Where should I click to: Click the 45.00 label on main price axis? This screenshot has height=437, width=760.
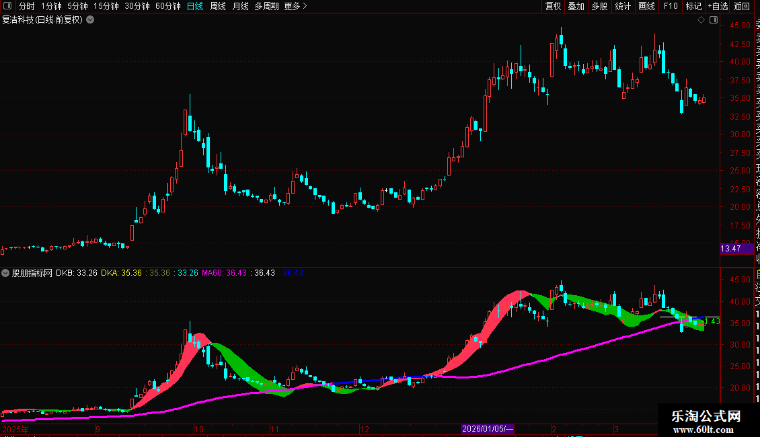740,26
